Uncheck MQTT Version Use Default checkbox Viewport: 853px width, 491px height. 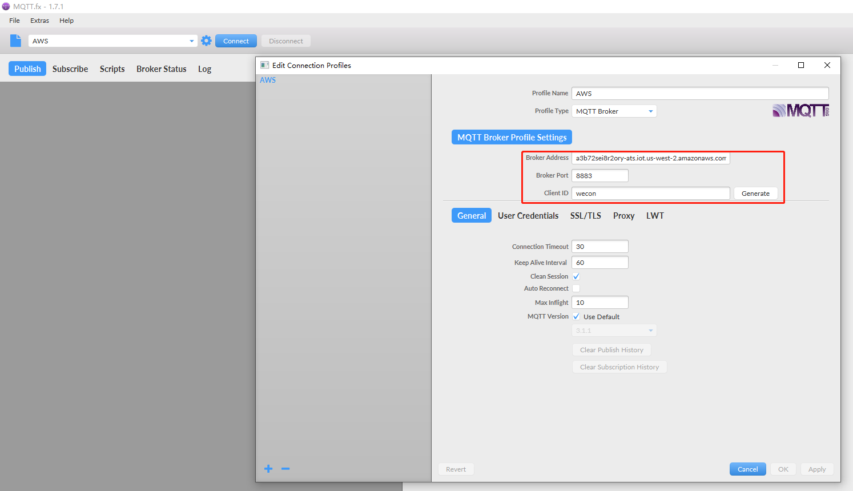(x=576, y=316)
